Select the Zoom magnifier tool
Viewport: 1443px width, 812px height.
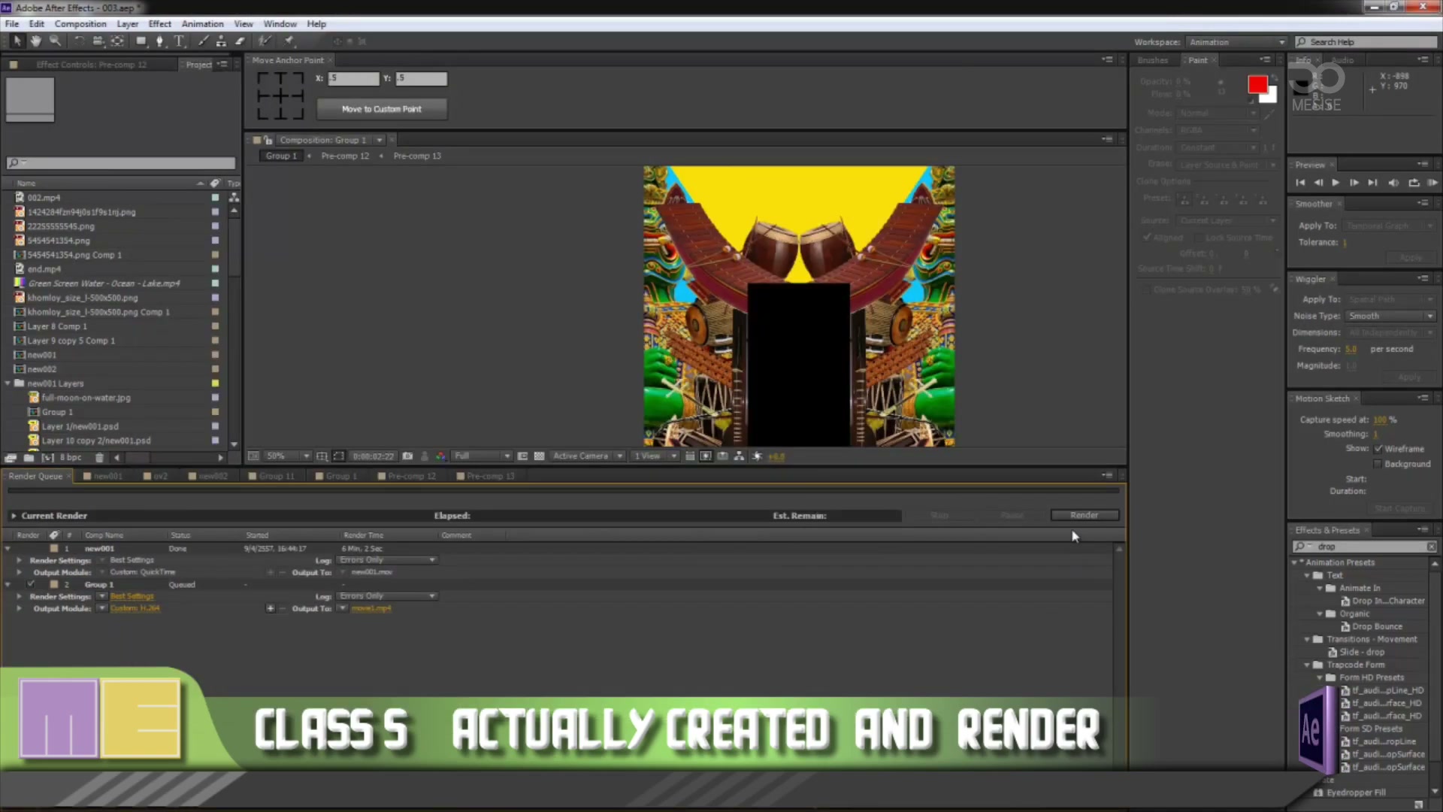click(55, 41)
